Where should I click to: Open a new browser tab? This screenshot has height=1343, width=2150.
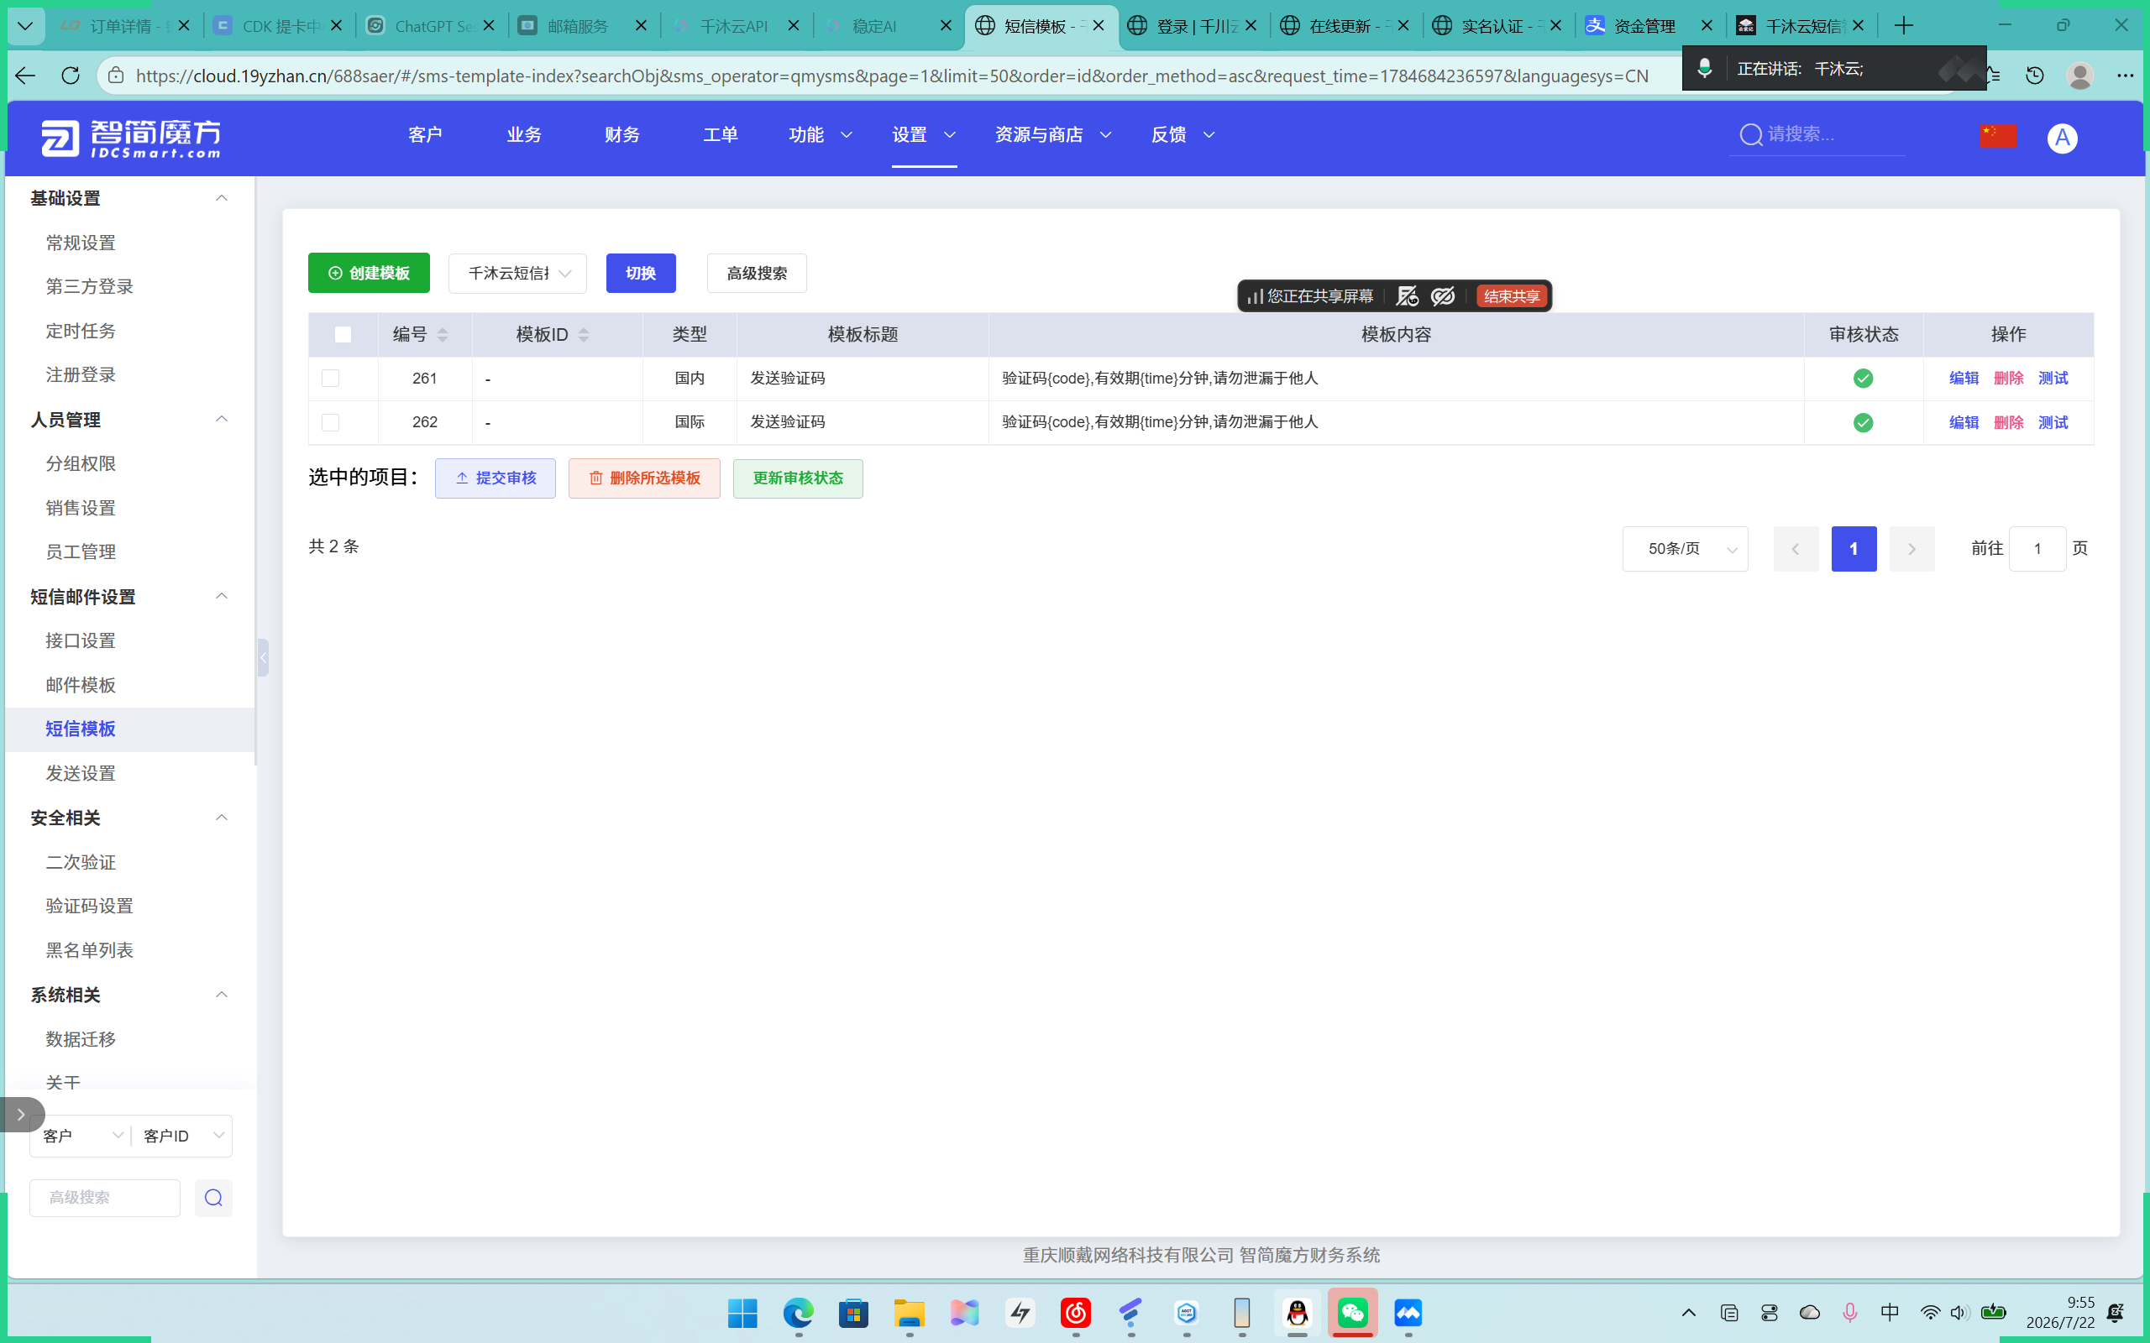(1903, 26)
